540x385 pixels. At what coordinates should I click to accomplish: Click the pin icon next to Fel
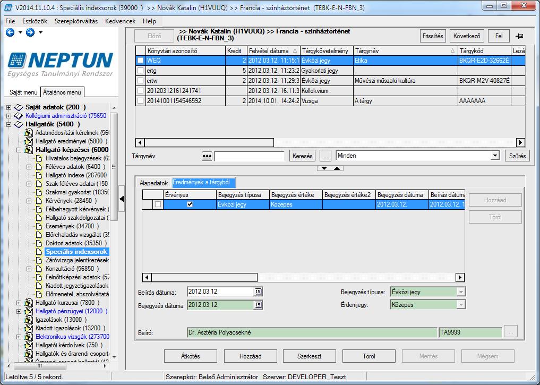519,36
